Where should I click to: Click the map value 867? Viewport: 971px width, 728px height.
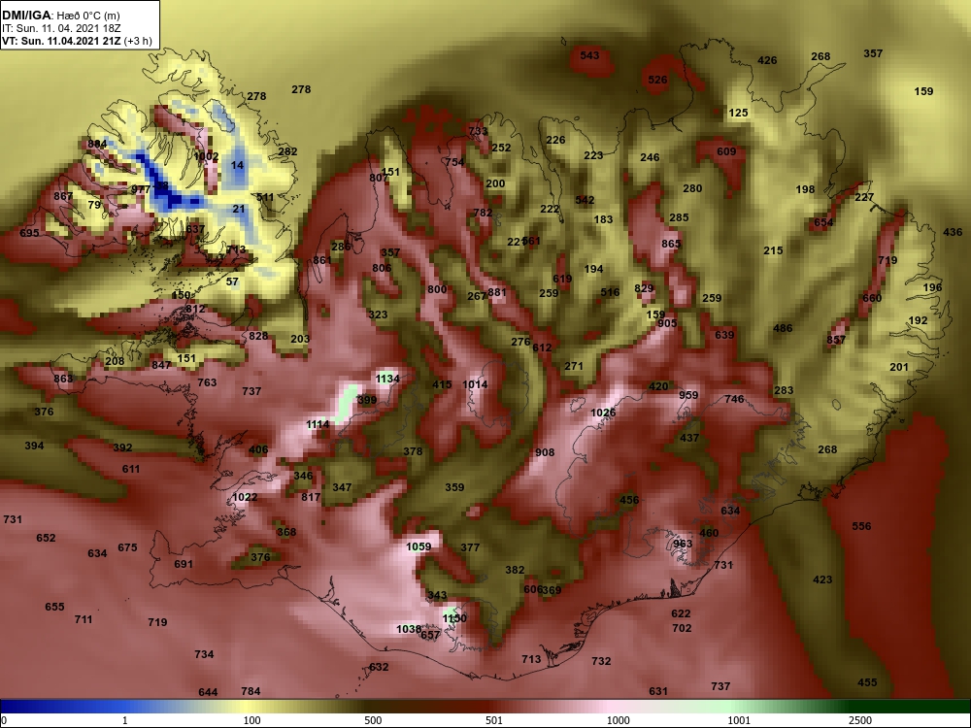coord(63,197)
